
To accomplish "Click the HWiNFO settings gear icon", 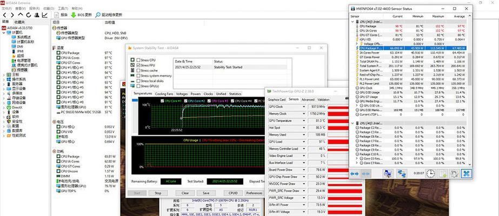I will pyautogui.click(x=454, y=173).
